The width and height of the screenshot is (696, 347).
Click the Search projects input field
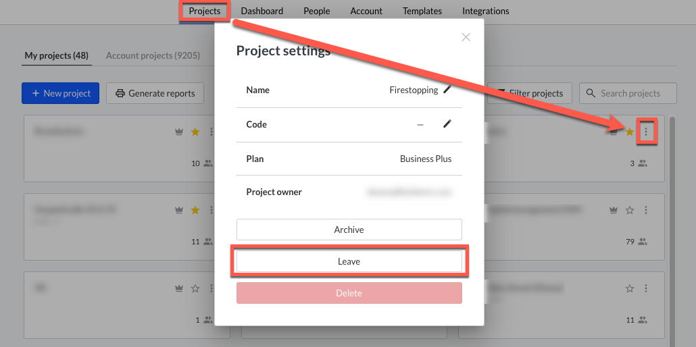(x=635, y=93)
